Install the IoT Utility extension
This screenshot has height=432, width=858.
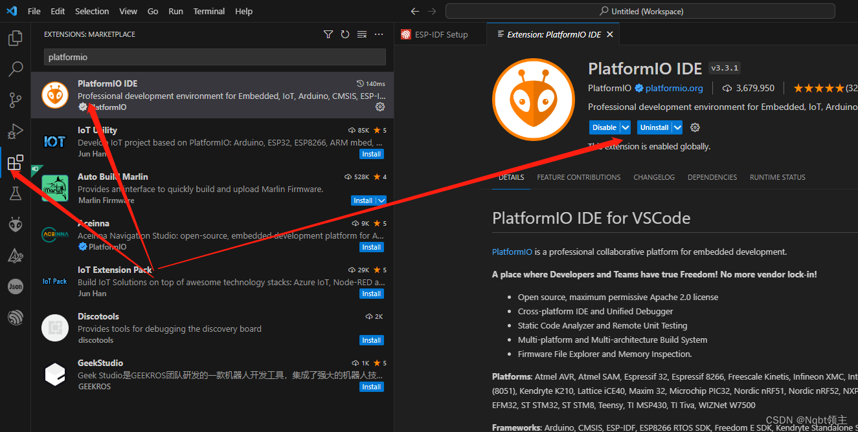[x=372, y=154]
